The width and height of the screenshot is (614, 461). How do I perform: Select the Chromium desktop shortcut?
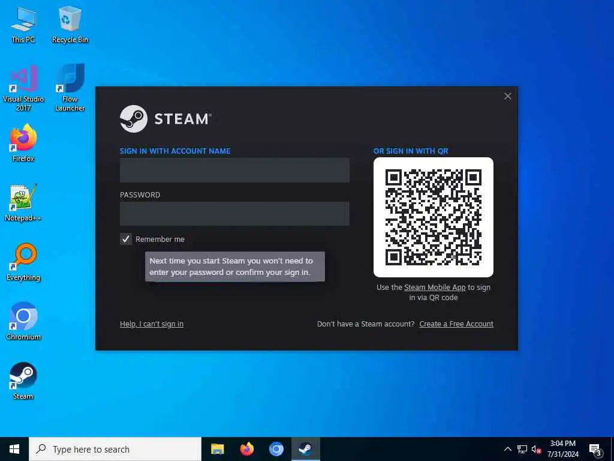[x=23, y=321]
